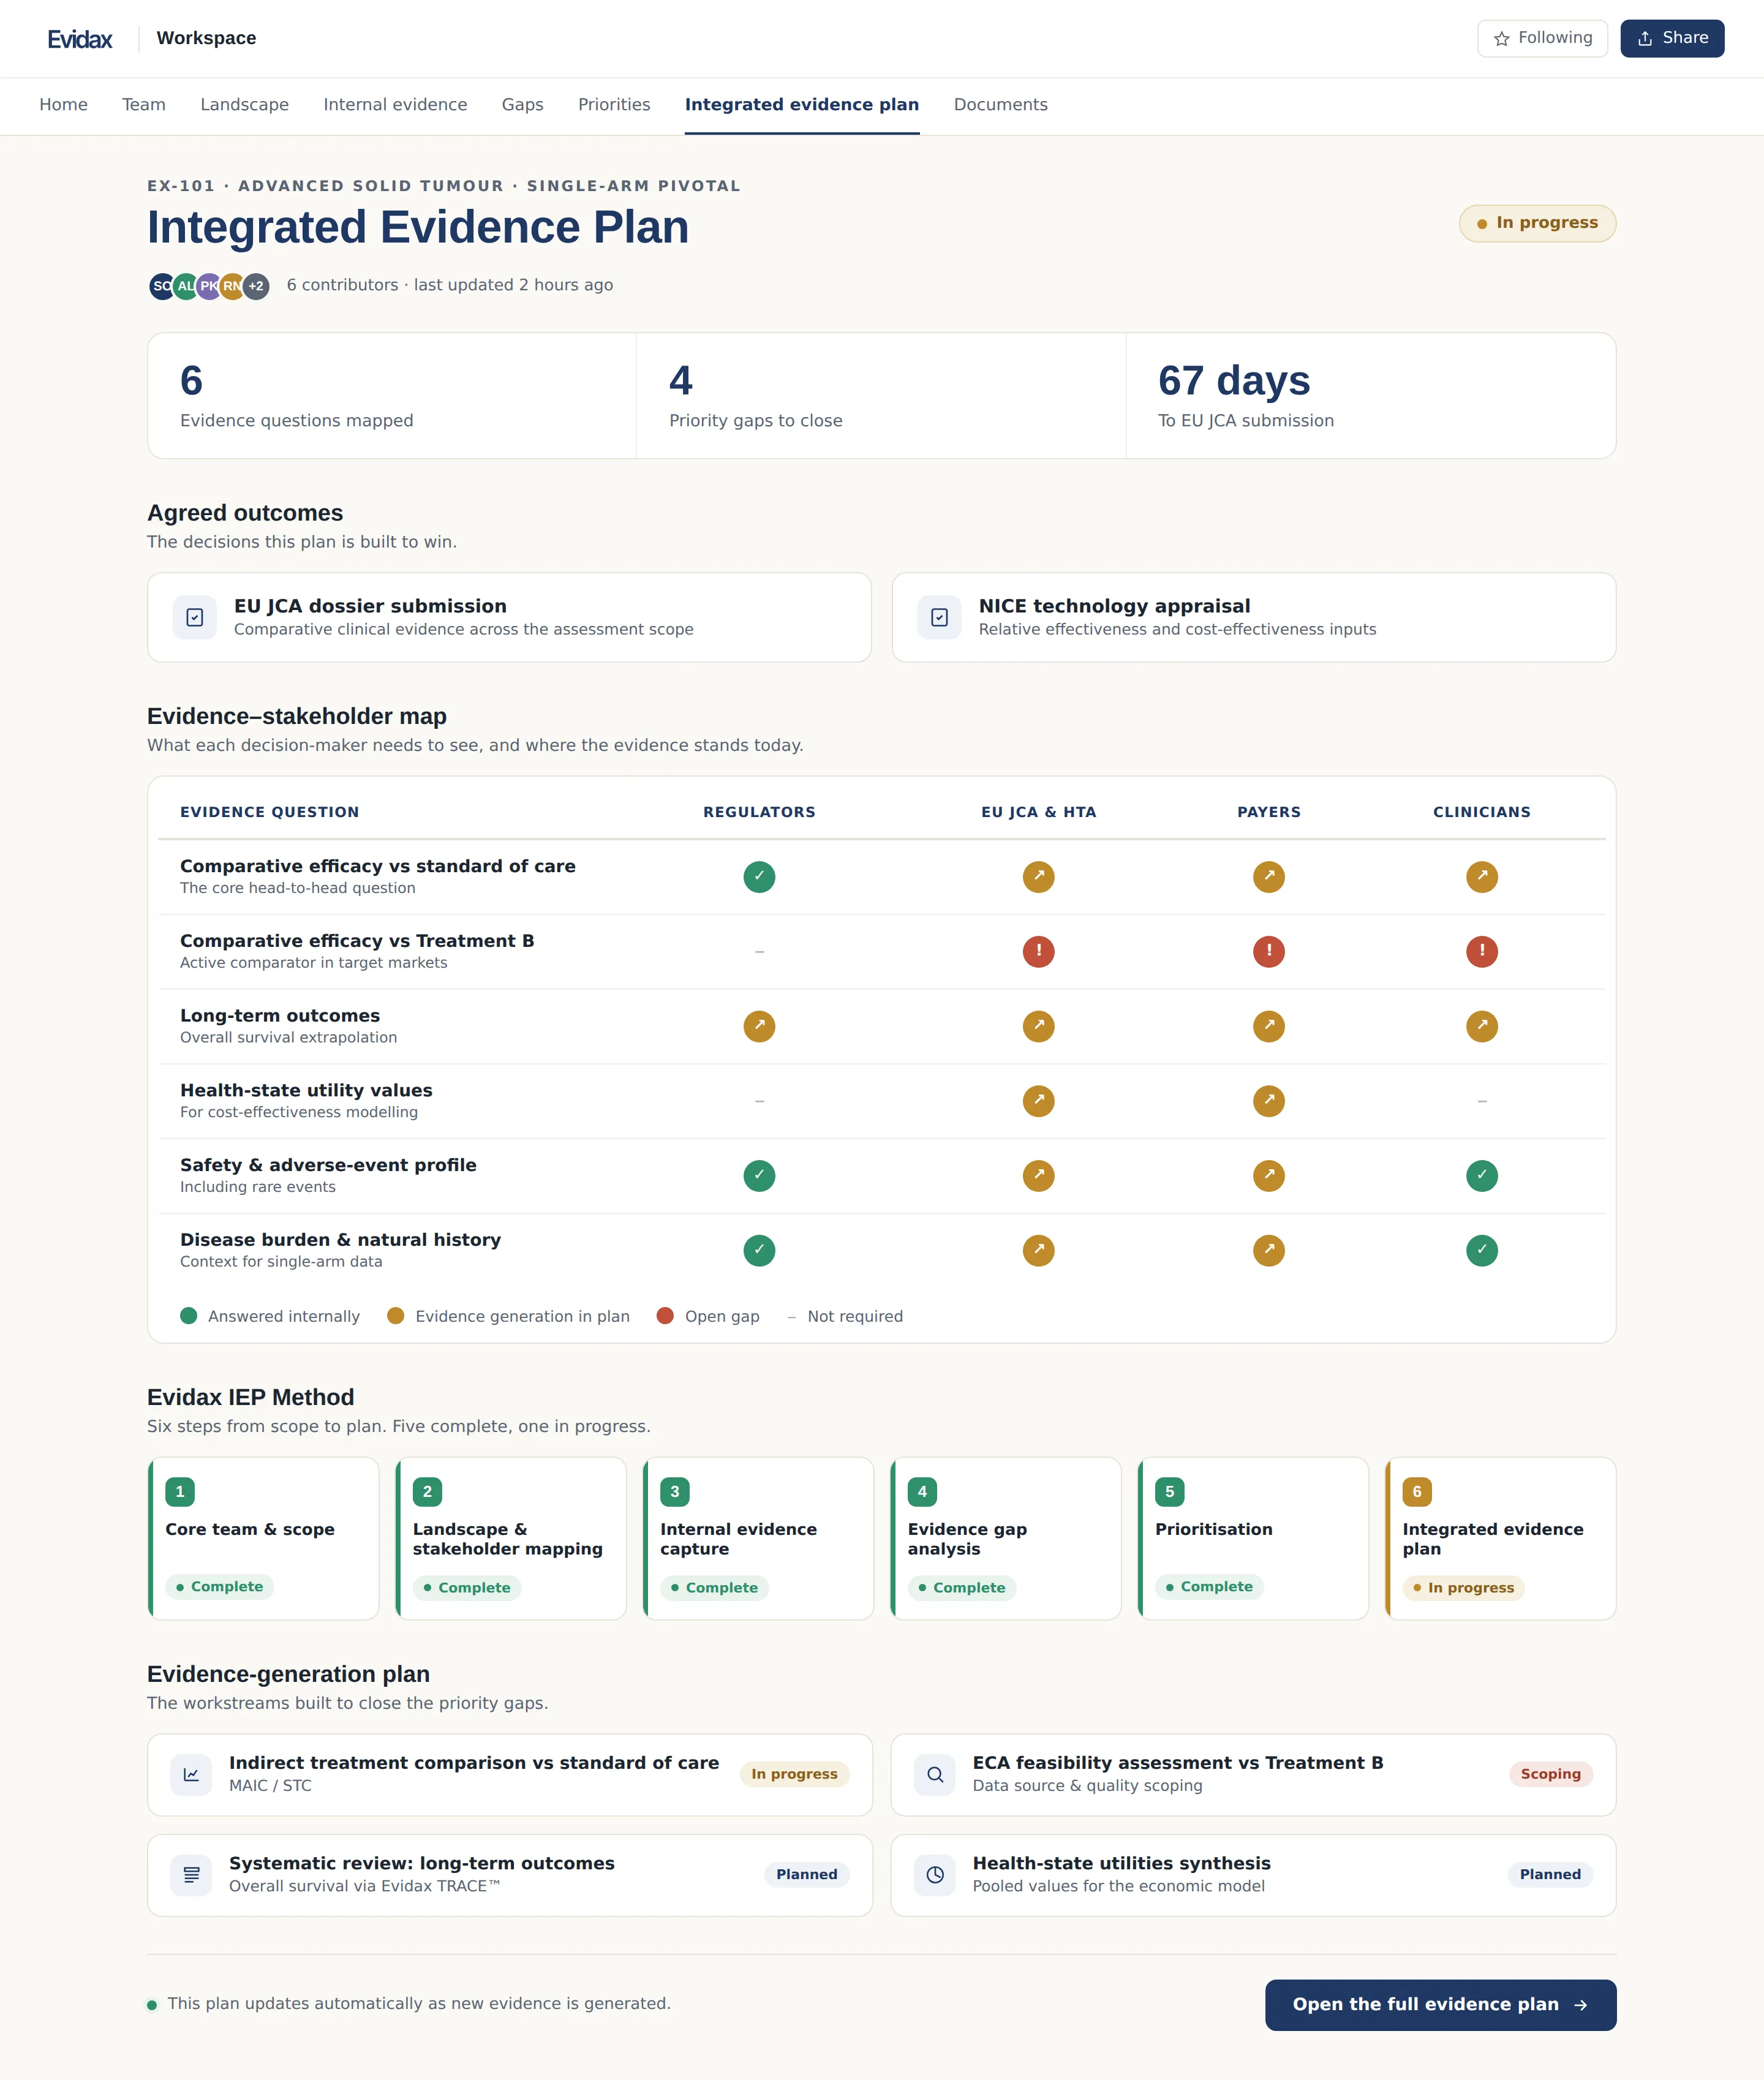Viewport: 1764px width, 2080px height.
Task: Open the Home tab
Action: 63,105
